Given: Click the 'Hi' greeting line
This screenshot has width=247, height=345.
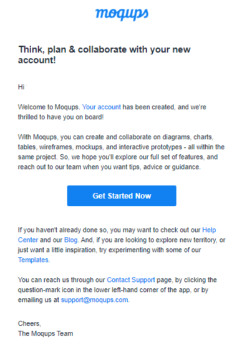Looking at the screenshot, I should (x=21, y=87).
